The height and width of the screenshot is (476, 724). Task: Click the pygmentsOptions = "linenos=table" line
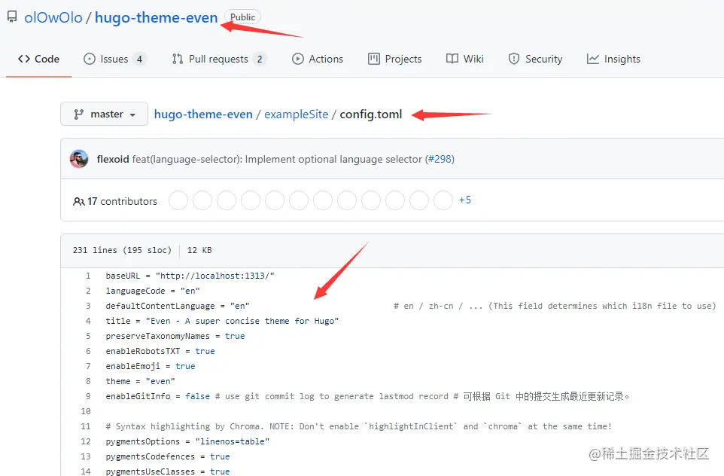pos(187,442)
